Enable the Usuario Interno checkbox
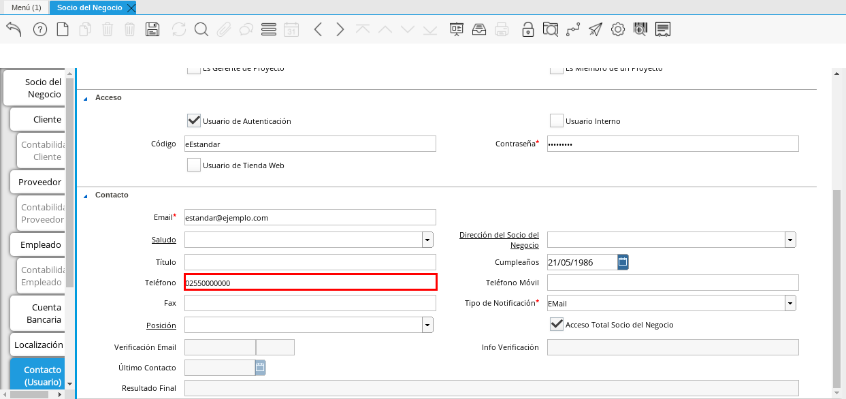The width and height of the screenshot is (846, 399). coord(557,121)
